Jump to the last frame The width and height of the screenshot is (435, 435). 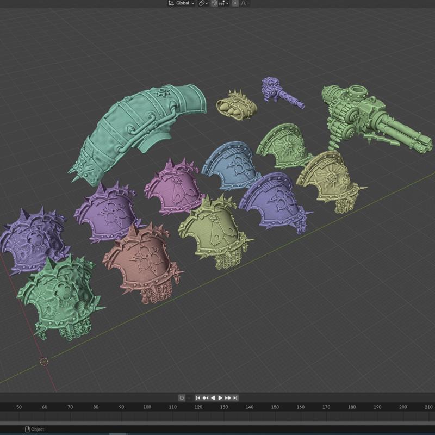click(235, 398)
